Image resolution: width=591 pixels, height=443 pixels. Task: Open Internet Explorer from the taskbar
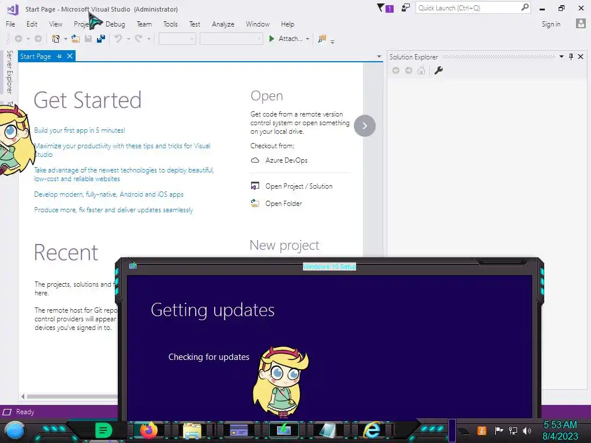click(371, 430)
